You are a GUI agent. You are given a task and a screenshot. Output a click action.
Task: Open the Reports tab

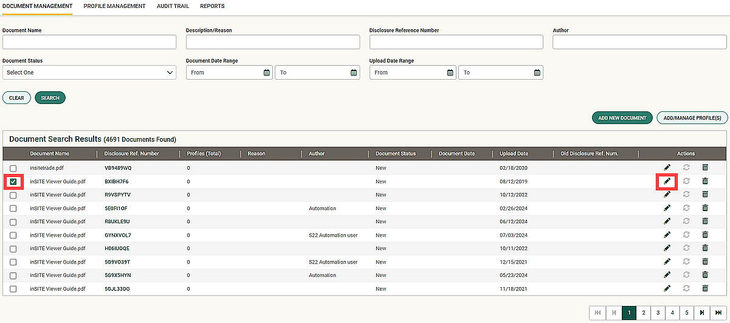coord(212,6)
